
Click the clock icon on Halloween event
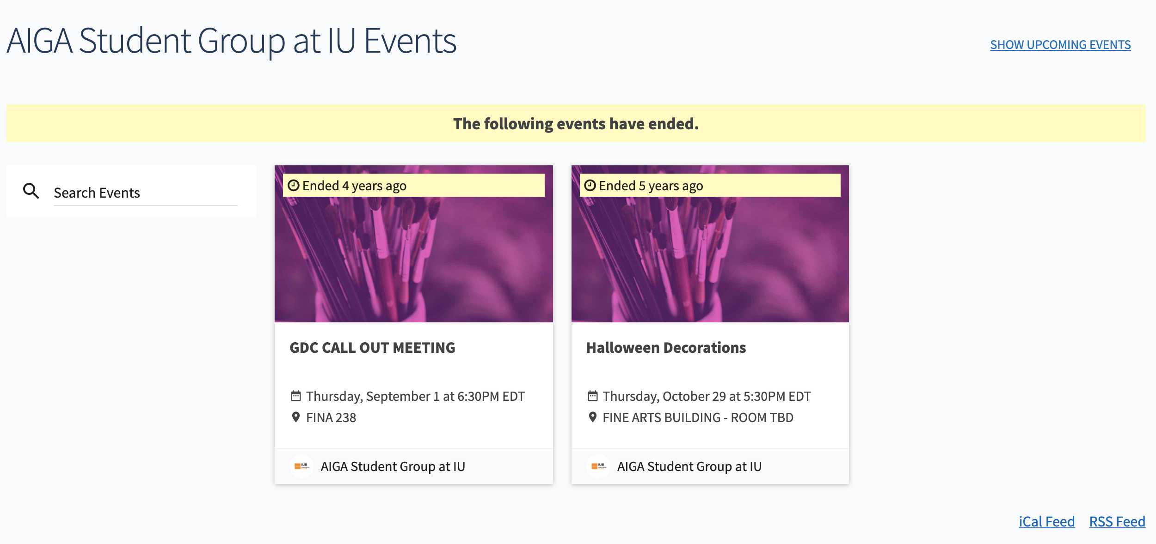click(590, 186)
